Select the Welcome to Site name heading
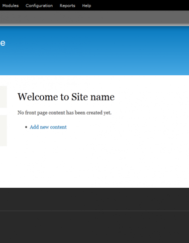189x243 pixels. tap(66, 97)
